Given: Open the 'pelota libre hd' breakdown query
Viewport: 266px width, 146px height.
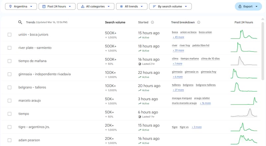Looking at the screenshot, I should pyautogui.click(x=201, y=45).
